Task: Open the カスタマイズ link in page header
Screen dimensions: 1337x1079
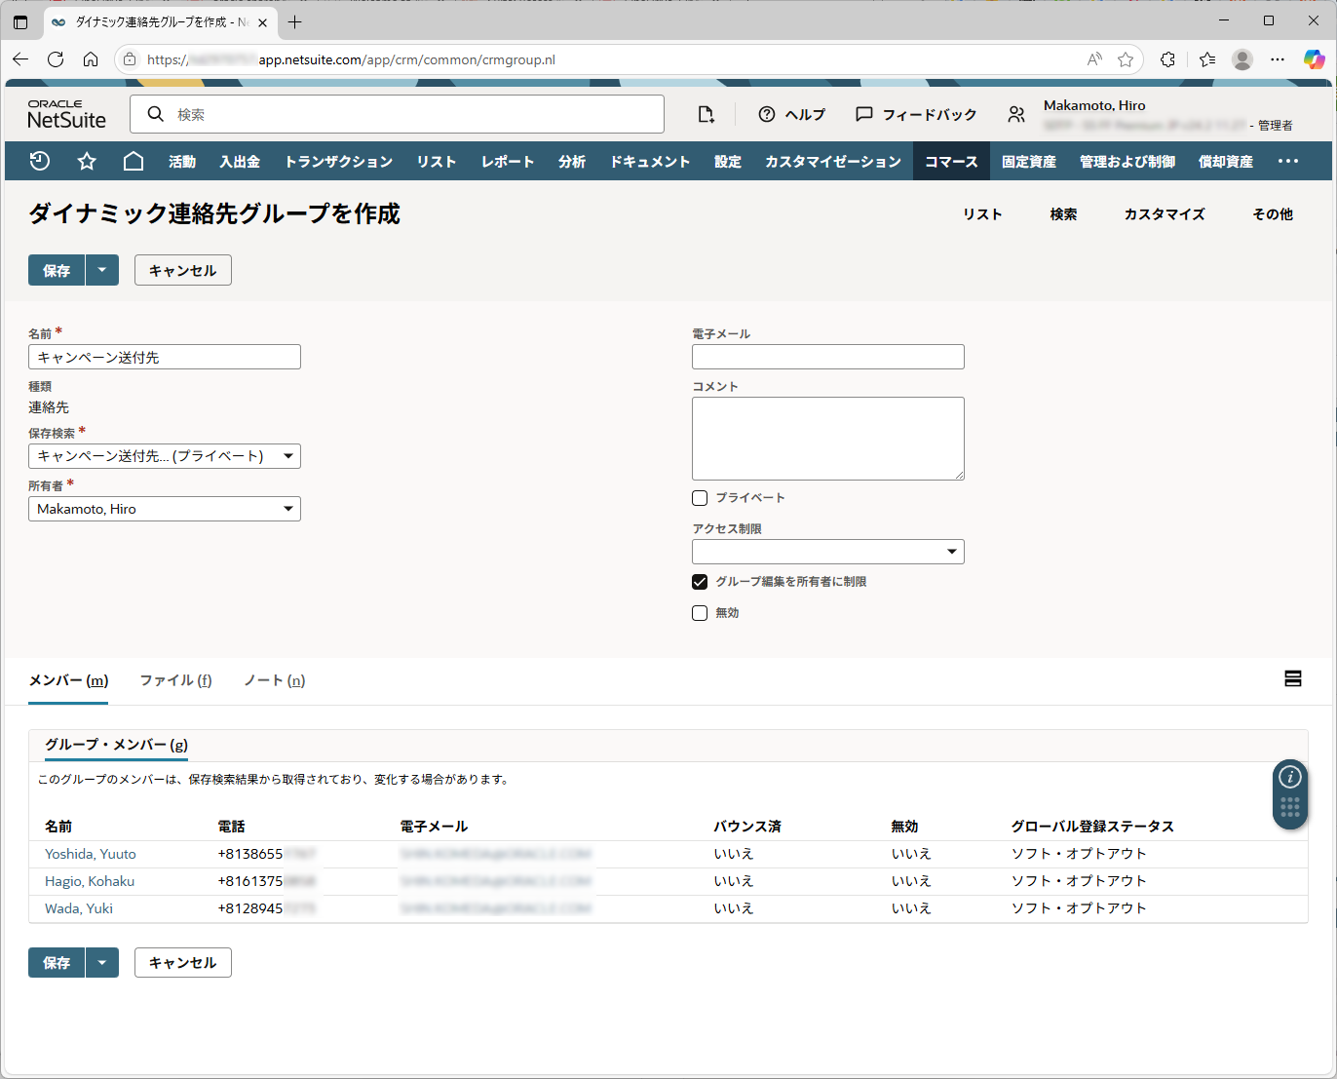Action: 1165,214
